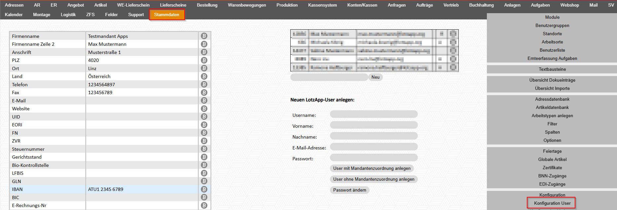Open the Feiertage side panel entry
This screenshot has height=210, width=617.
[x=552, y=151]
